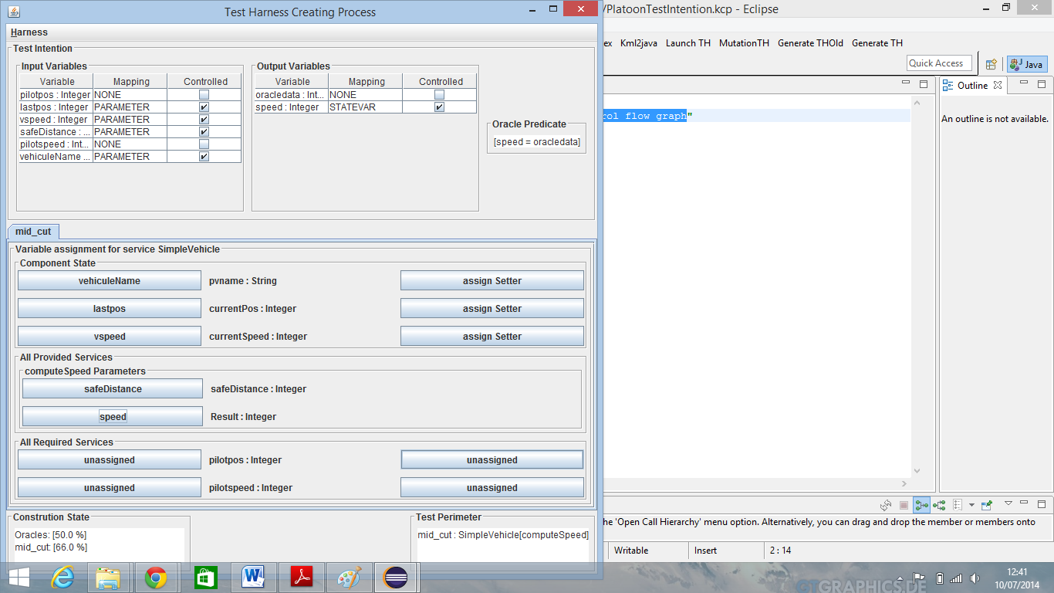Toggle Controlled checkbox for speed output variable
This screenshot has height=593, width=1054.
[x=439, y=107]
